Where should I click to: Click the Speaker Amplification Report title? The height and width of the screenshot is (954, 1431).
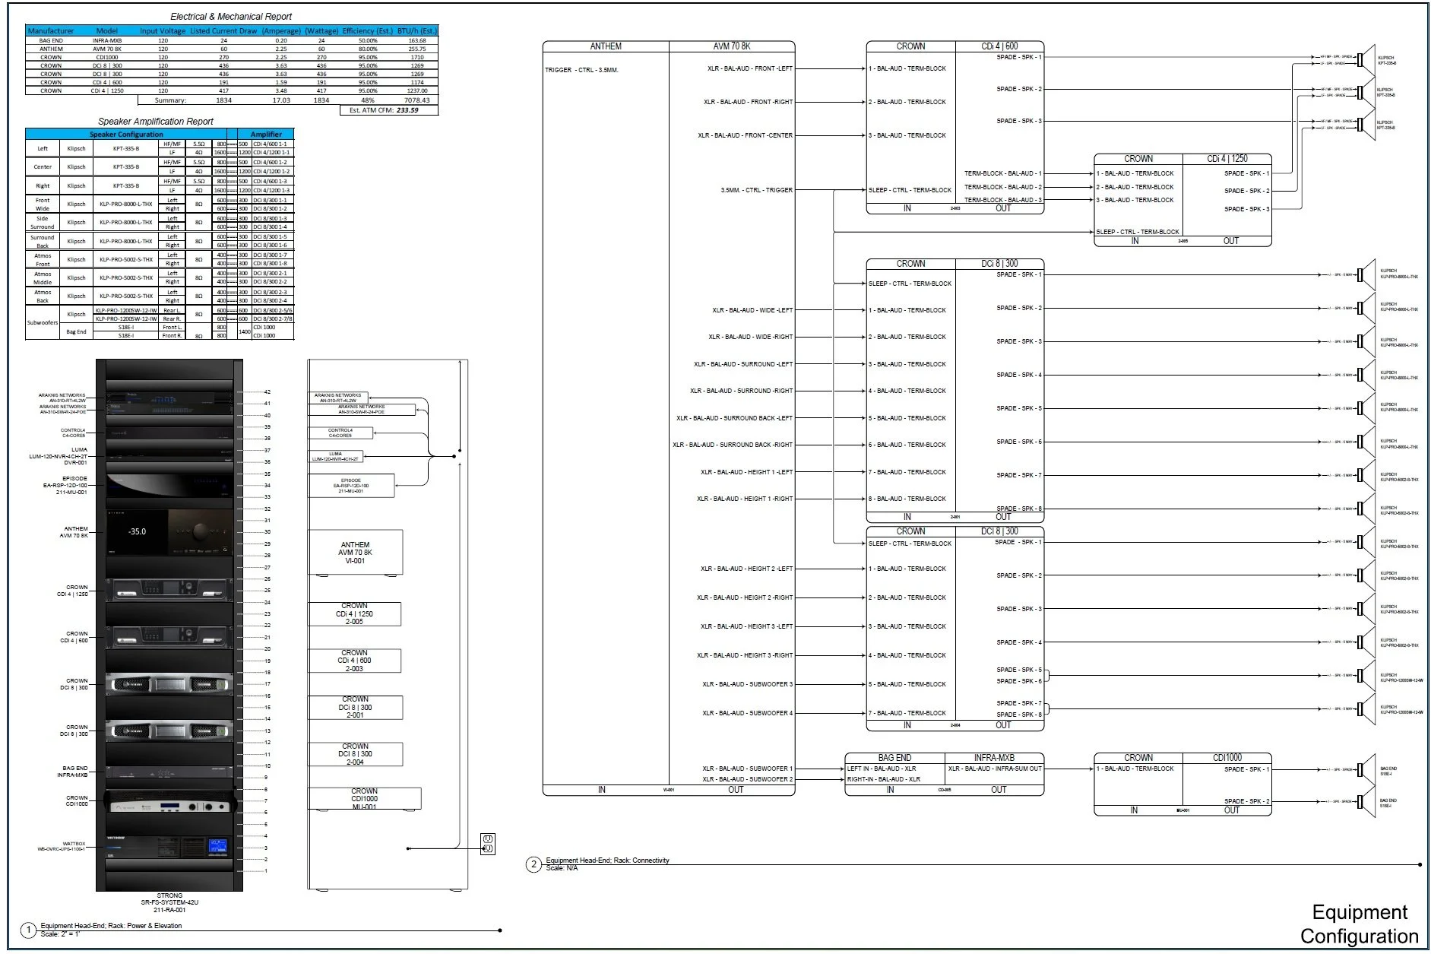click(x=156, y=122)
